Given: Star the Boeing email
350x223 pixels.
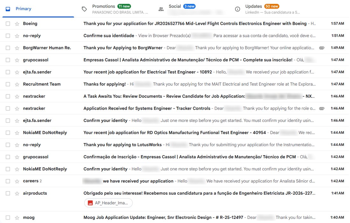Looking at the screenshot, I should [17, 24].
